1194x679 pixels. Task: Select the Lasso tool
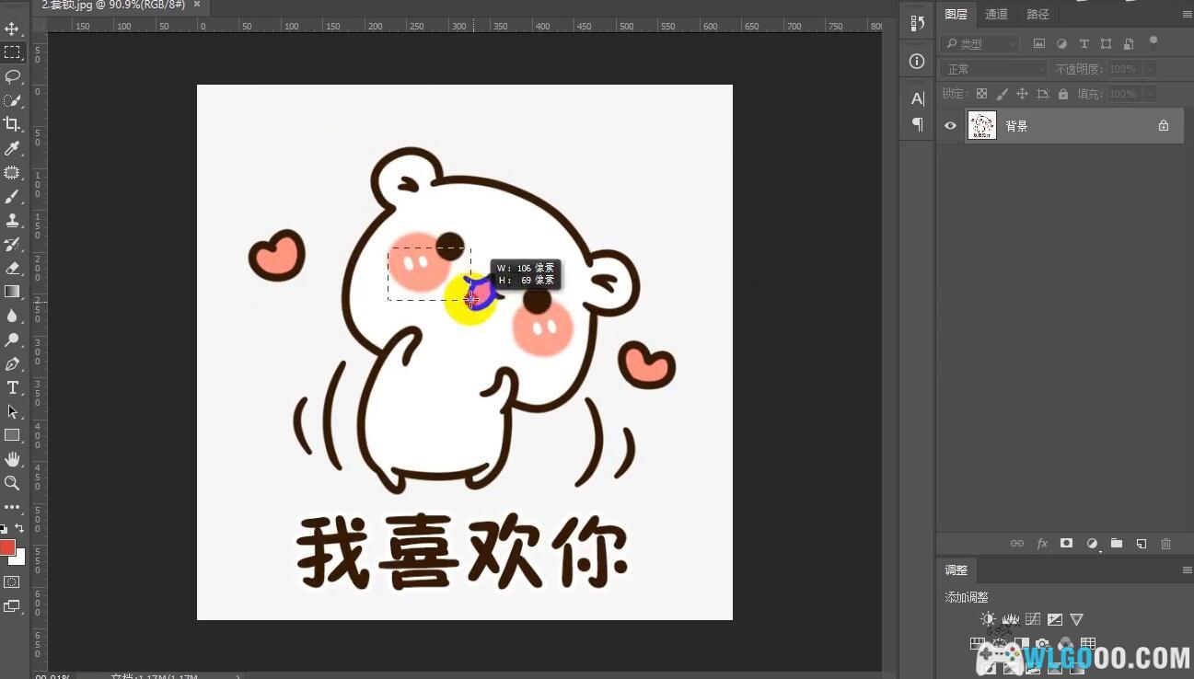13,76
